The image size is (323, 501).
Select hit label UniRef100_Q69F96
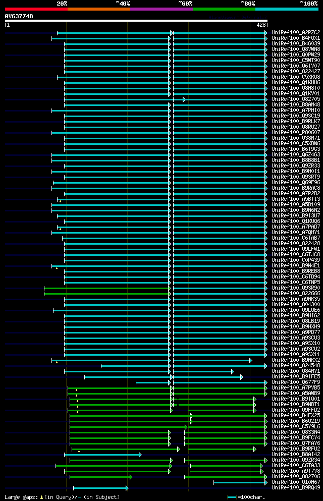tap(296, 183)
